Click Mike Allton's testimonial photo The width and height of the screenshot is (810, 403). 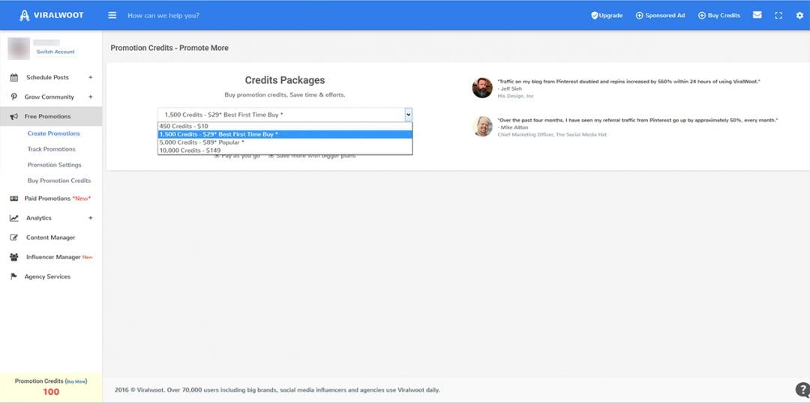(482, 127)
